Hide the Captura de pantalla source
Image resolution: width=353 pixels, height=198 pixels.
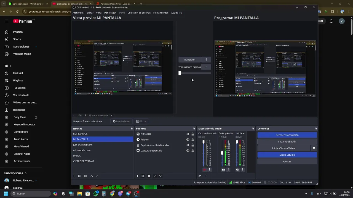(x=188, y=151)
